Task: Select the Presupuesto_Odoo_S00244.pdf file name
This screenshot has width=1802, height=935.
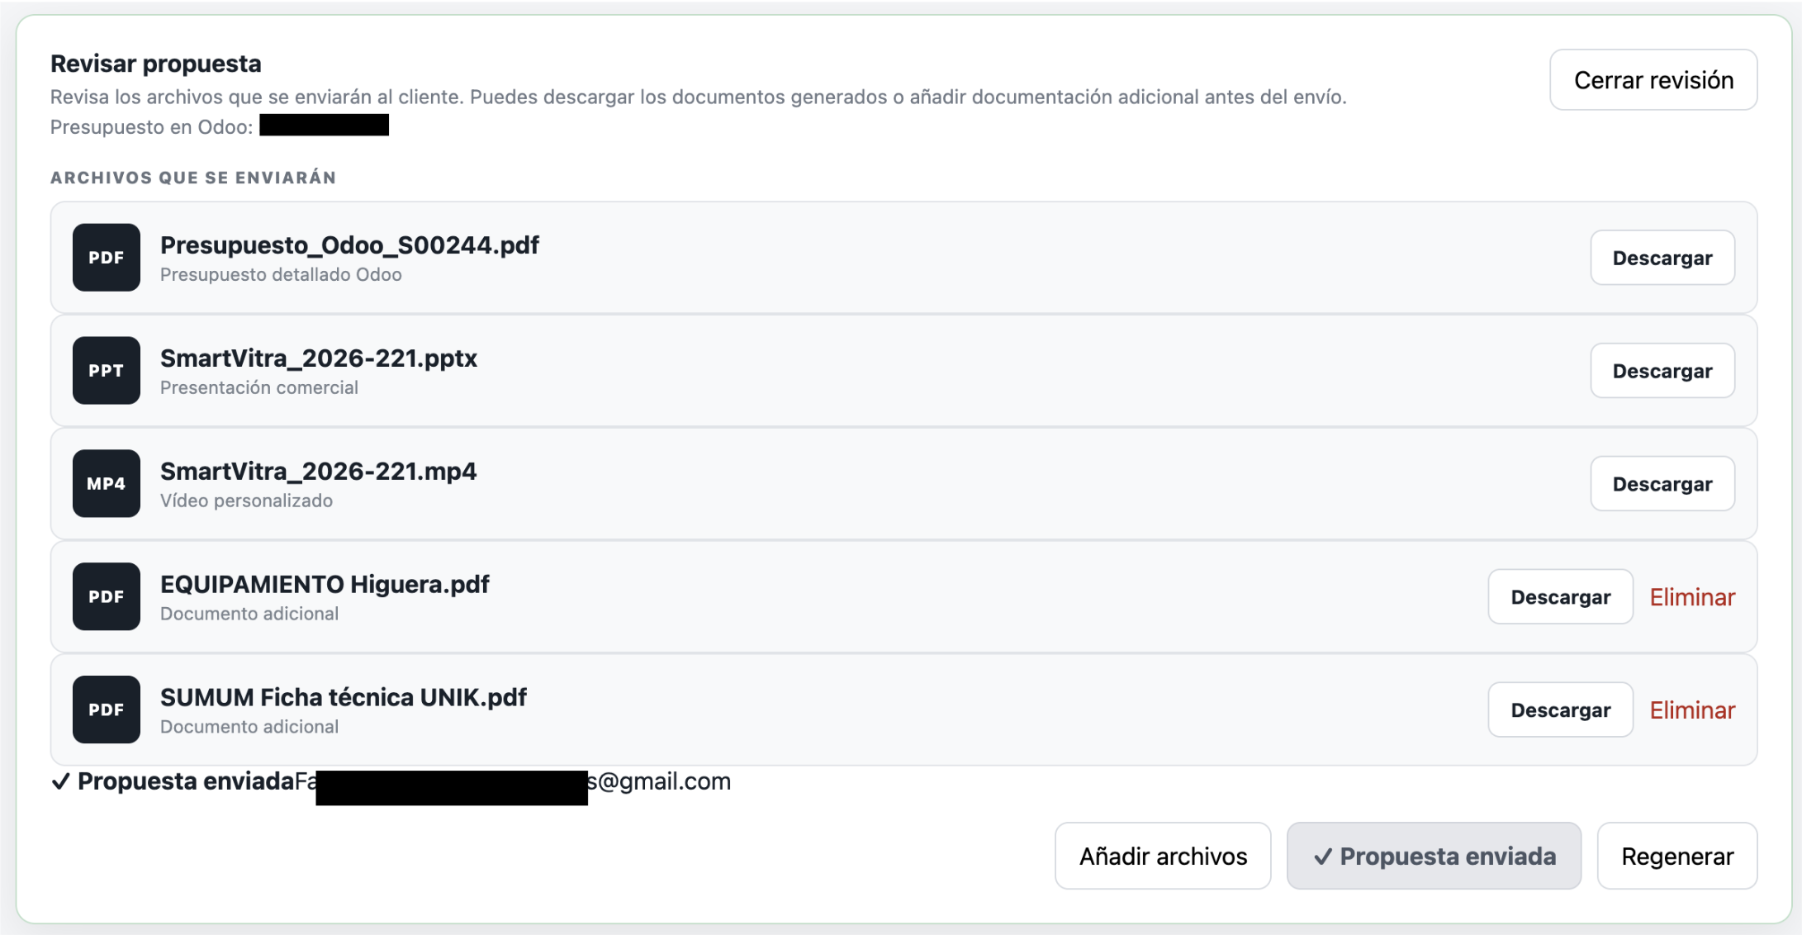Action: [349, 245]
